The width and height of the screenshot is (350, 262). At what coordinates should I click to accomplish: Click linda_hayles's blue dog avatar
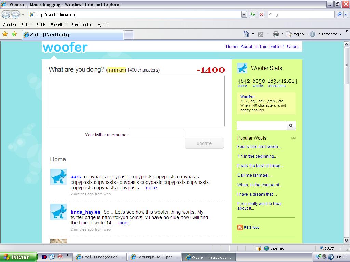[58, 212]
